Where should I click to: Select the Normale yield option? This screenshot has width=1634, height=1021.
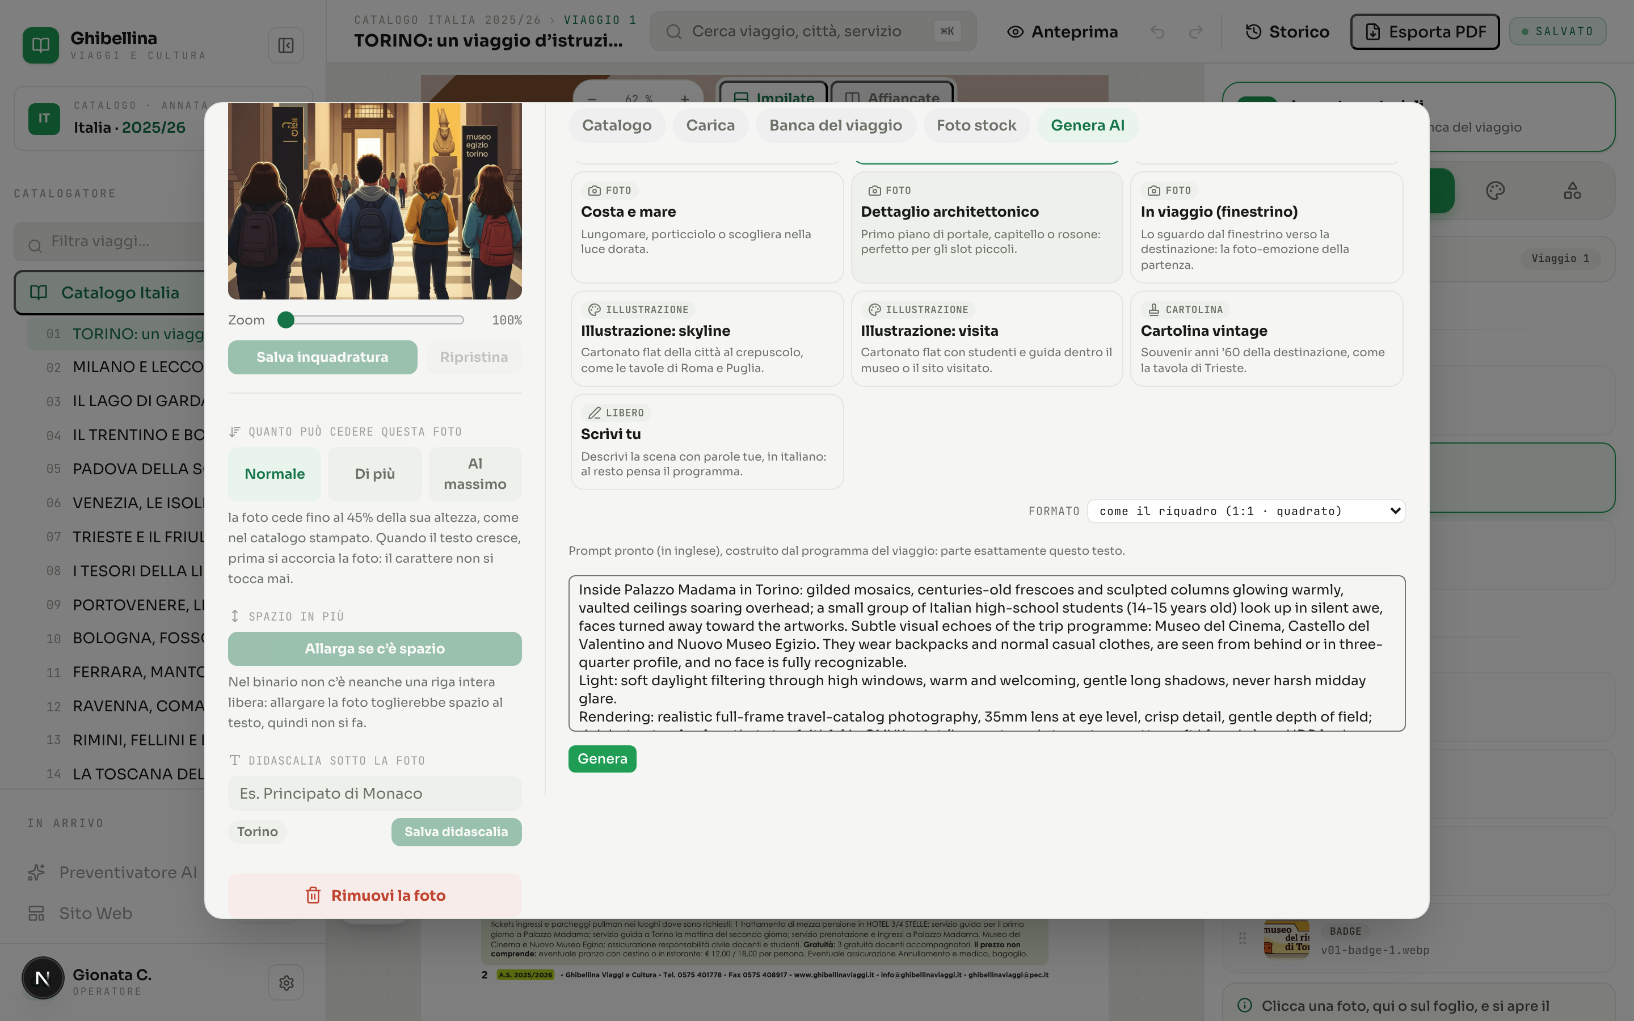coord(274,474)
